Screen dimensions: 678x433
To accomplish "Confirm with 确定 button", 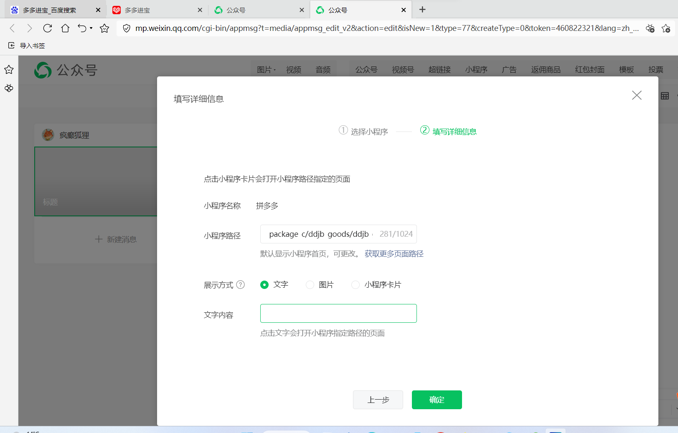I will pos(437,400).
